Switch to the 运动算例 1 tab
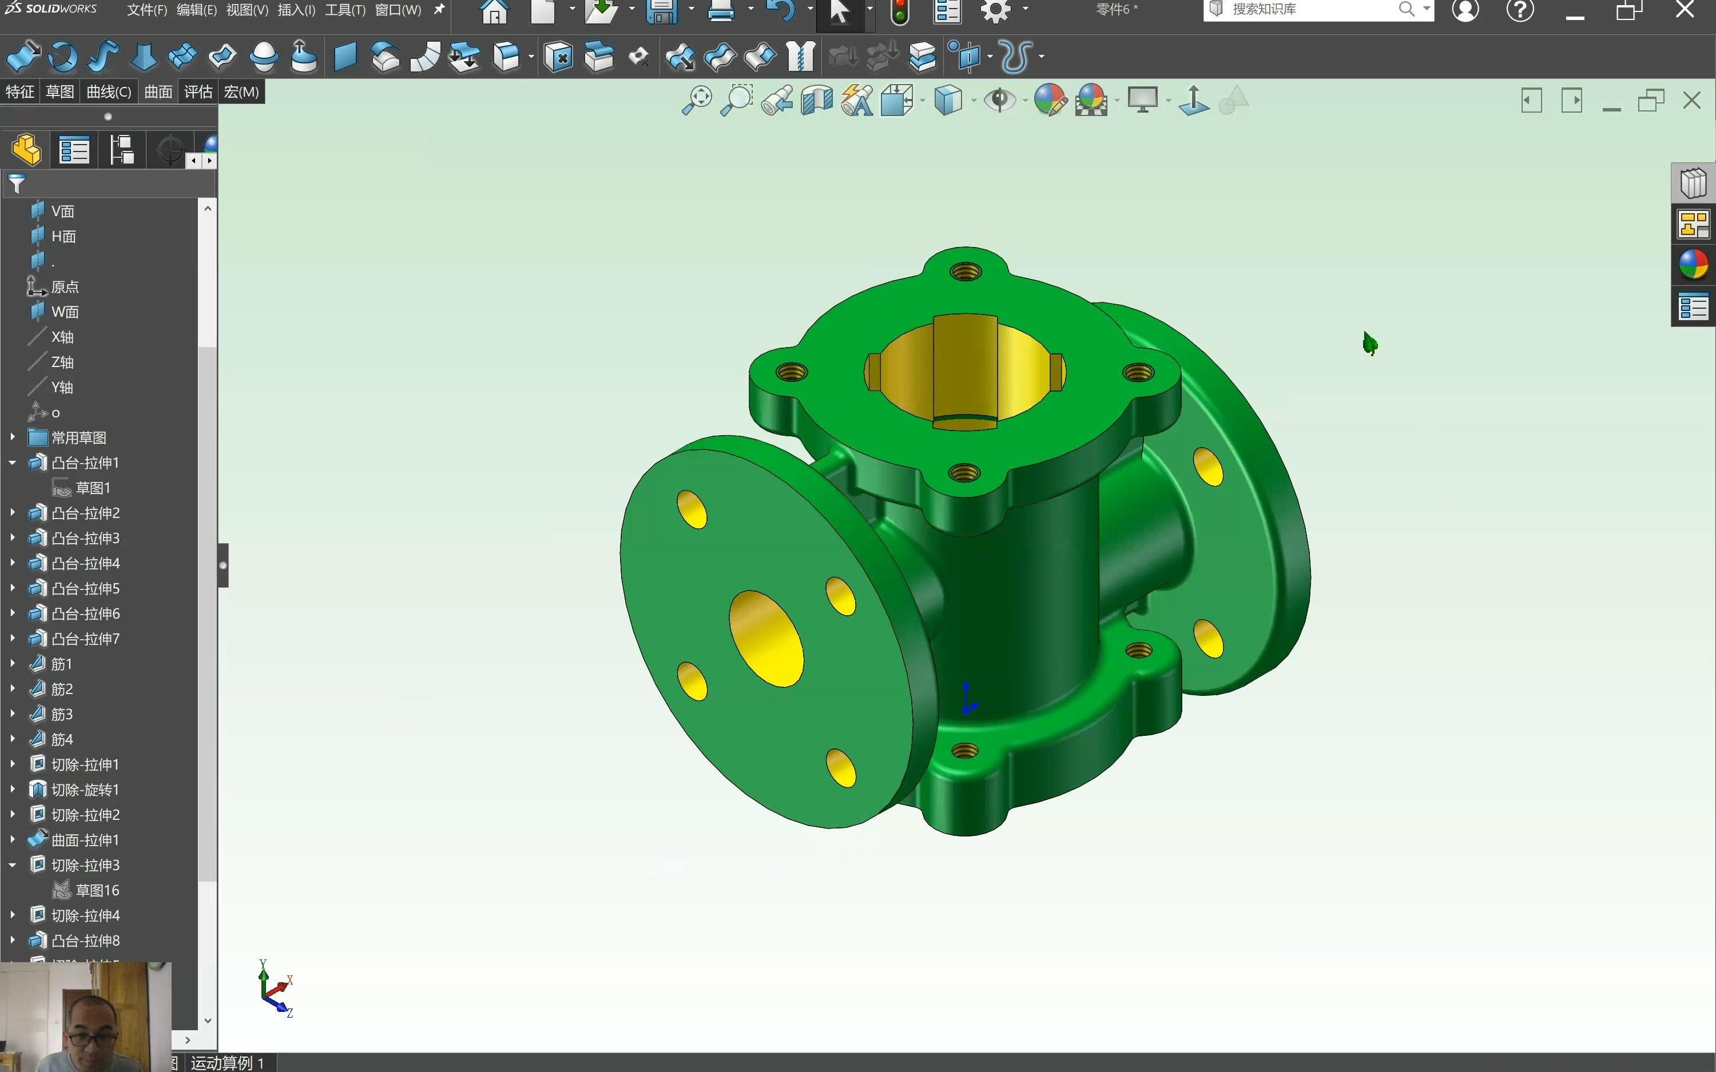This screenshot has height=1072, width=1716. click(x=227, y=1062)
